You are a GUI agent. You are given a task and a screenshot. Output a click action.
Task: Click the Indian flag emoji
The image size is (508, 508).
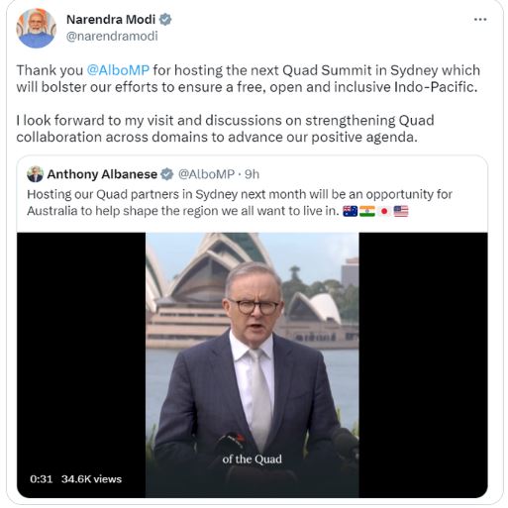click(367, 211)
